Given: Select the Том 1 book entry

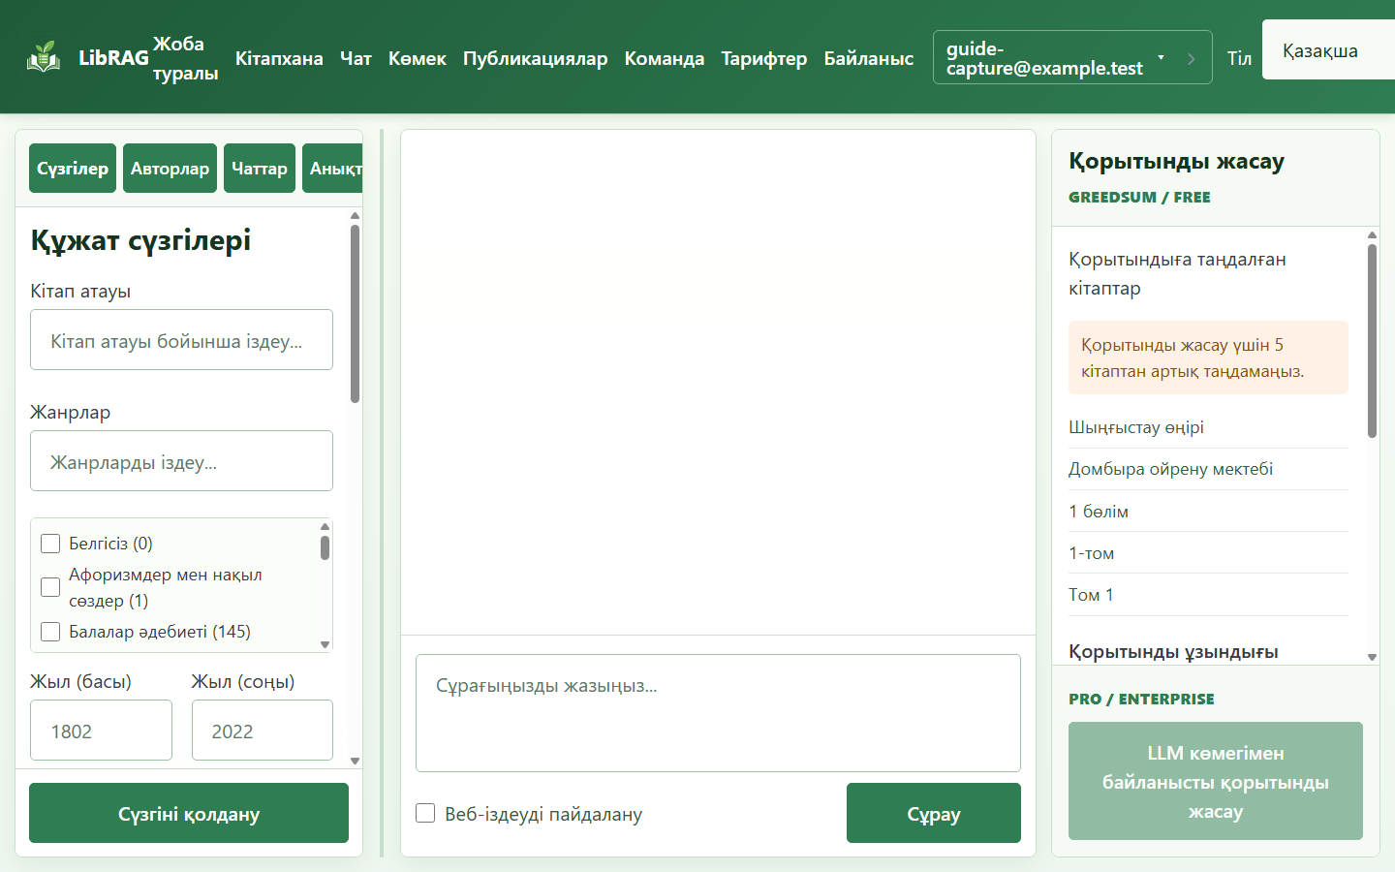Looking at the screenshot, I should (x=1208, y=595).
